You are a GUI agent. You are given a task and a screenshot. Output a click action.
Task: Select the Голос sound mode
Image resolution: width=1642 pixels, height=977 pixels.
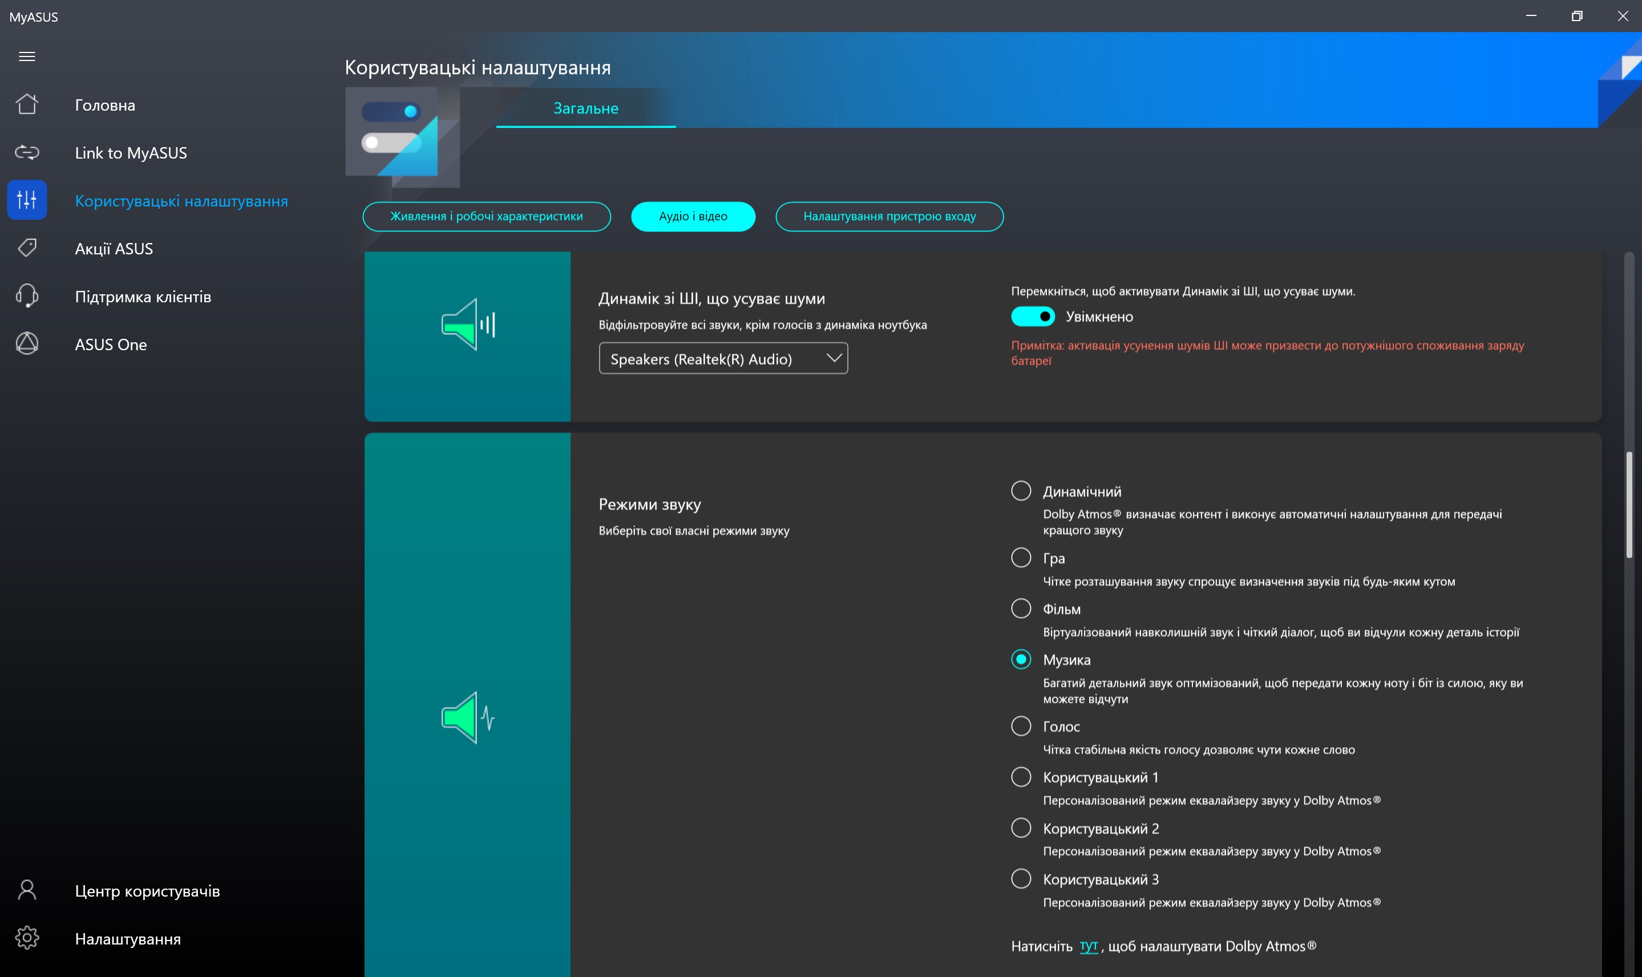pos(1021,726)
